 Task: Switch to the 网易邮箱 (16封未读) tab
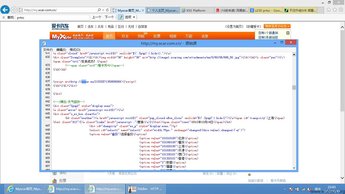[x=232, y=10]
